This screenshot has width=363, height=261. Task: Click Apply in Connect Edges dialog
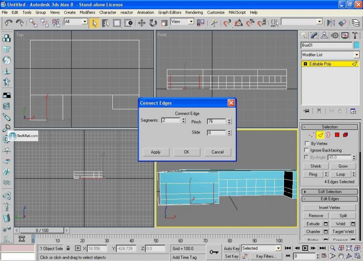[156, 152]
